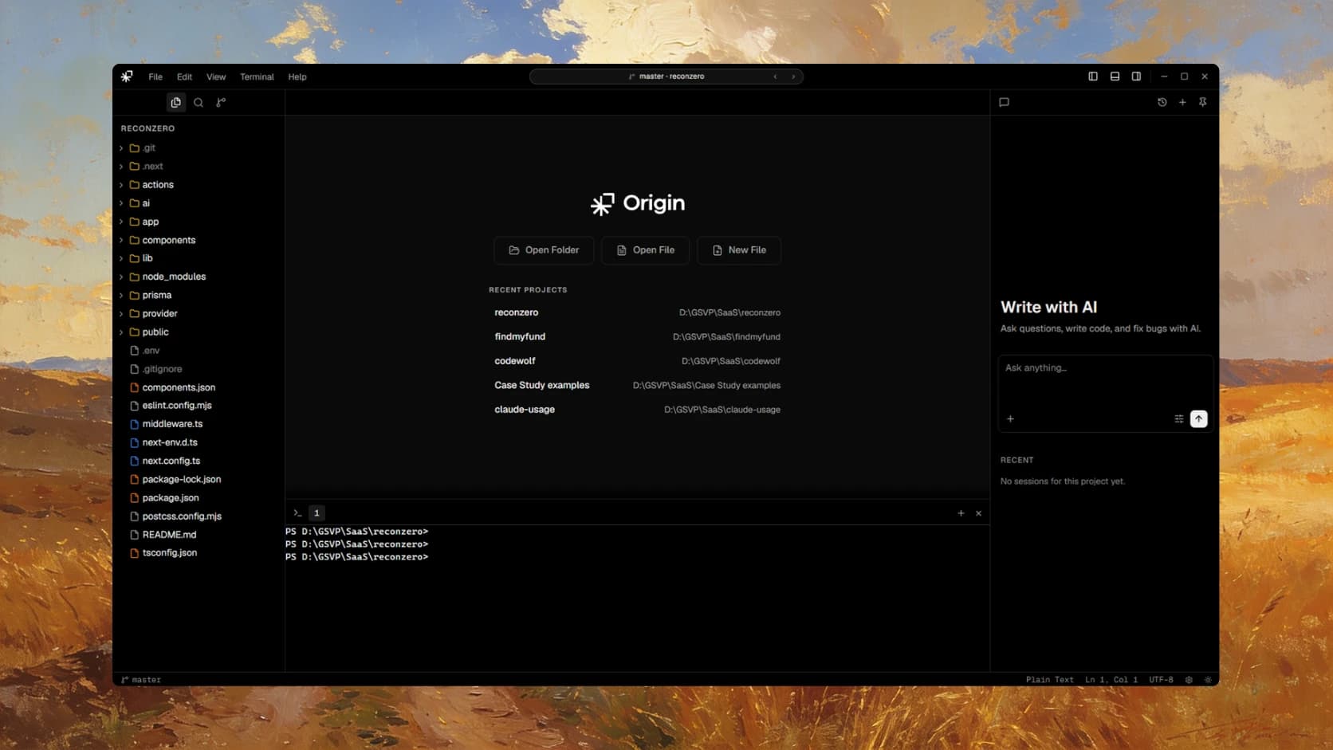Screen dimensions: 1333x750
Task: Toggle the right sidebar layout icon
Action: tap(1136, 77)
